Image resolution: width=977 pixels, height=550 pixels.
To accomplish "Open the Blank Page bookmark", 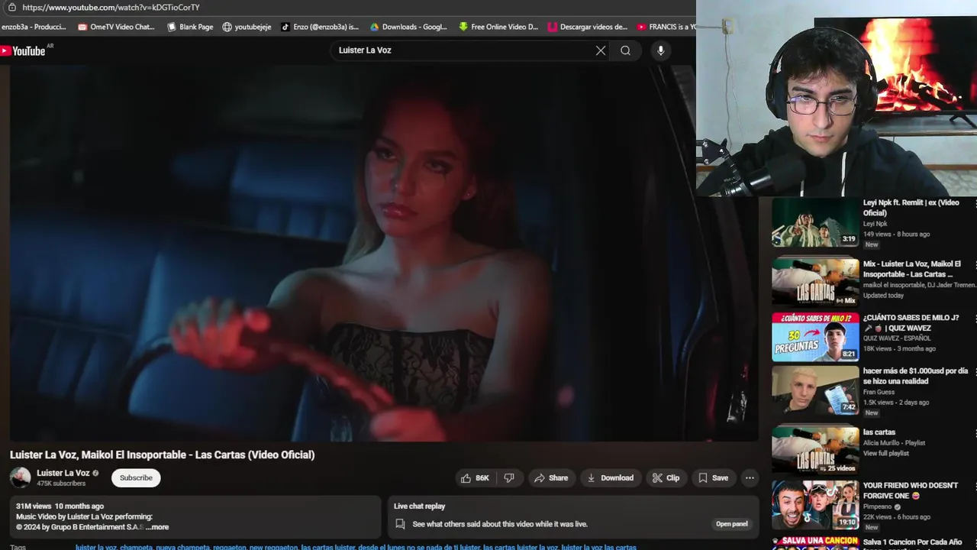I will pos(190,27).
